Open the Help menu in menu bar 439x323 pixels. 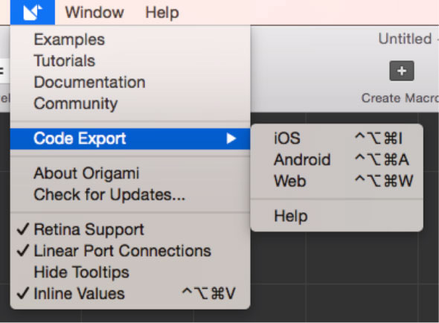[x=162, y=13]
